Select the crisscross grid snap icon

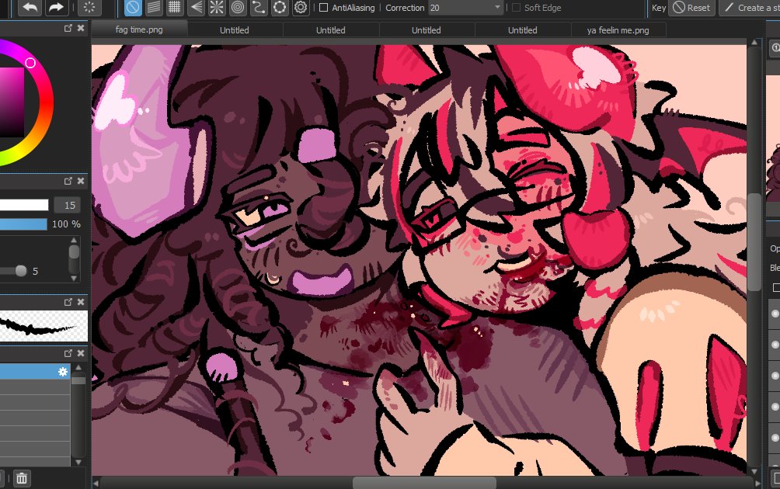(175, 8)
